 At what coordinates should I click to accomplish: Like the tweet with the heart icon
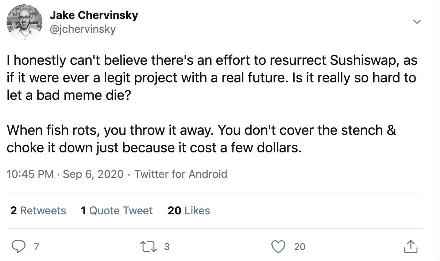point(279,247)
